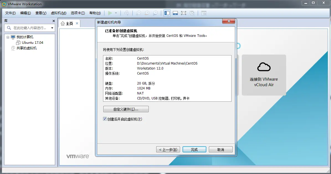The image size is (331, 174).
Task: Click the 20 GB, 拆分 disk value
Action: click(x=146, y=83)
